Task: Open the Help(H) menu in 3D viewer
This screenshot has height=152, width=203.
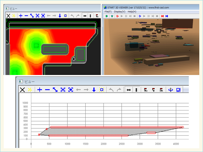Action: 132,11
